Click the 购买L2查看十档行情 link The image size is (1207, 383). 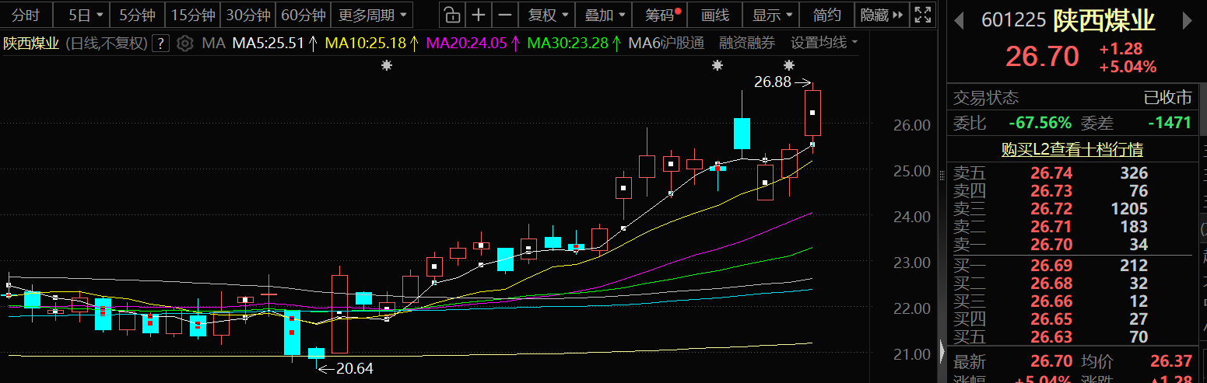pos(1072,149)
